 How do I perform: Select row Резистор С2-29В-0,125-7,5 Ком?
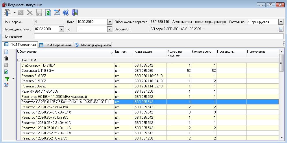[150, 102]
